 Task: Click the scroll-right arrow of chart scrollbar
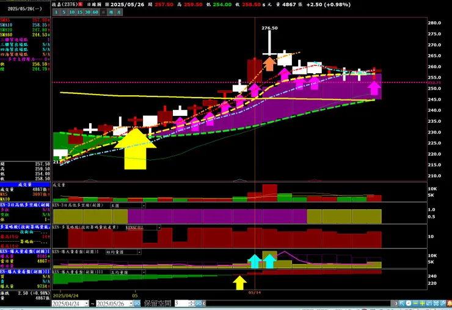[x=396, y=303]
